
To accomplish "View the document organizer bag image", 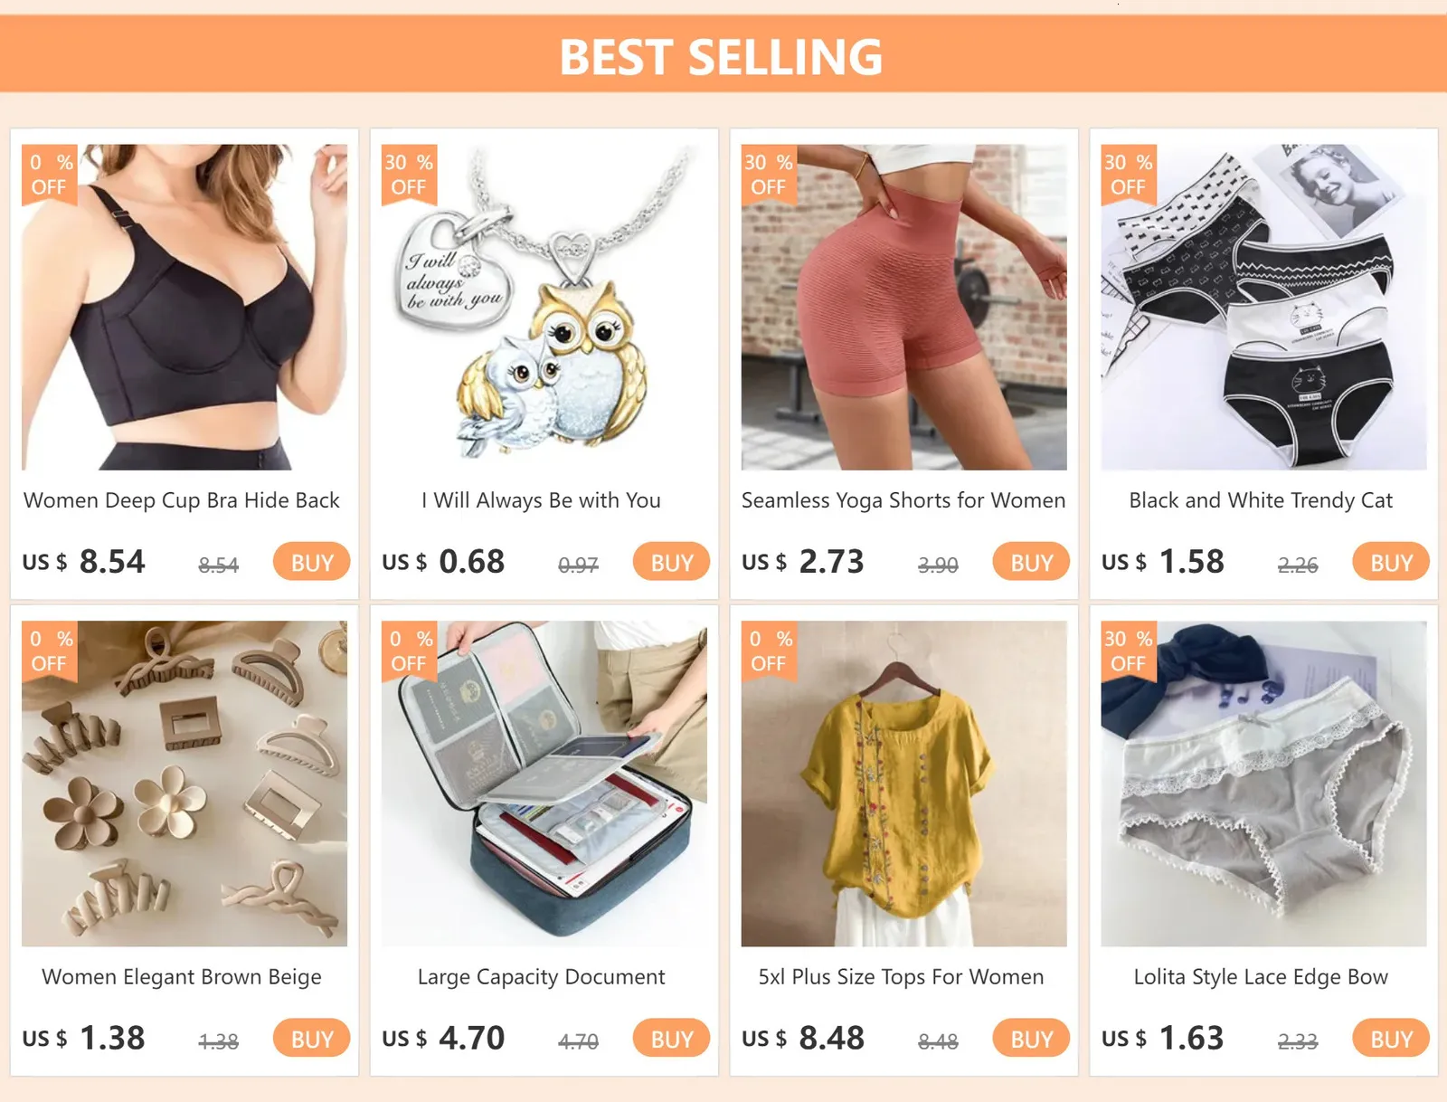I will pyautogui.click(x=544, y=784).
